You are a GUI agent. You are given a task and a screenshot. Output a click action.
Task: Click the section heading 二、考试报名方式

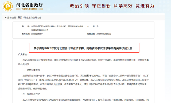(31, 94)
